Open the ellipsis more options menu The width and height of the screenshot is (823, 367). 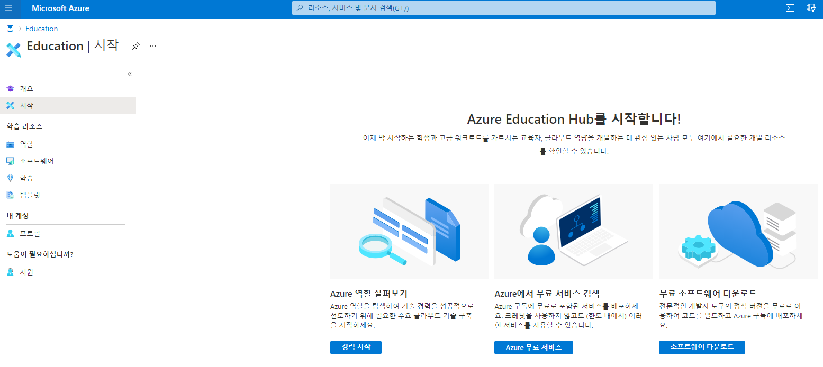coord(153,47)
